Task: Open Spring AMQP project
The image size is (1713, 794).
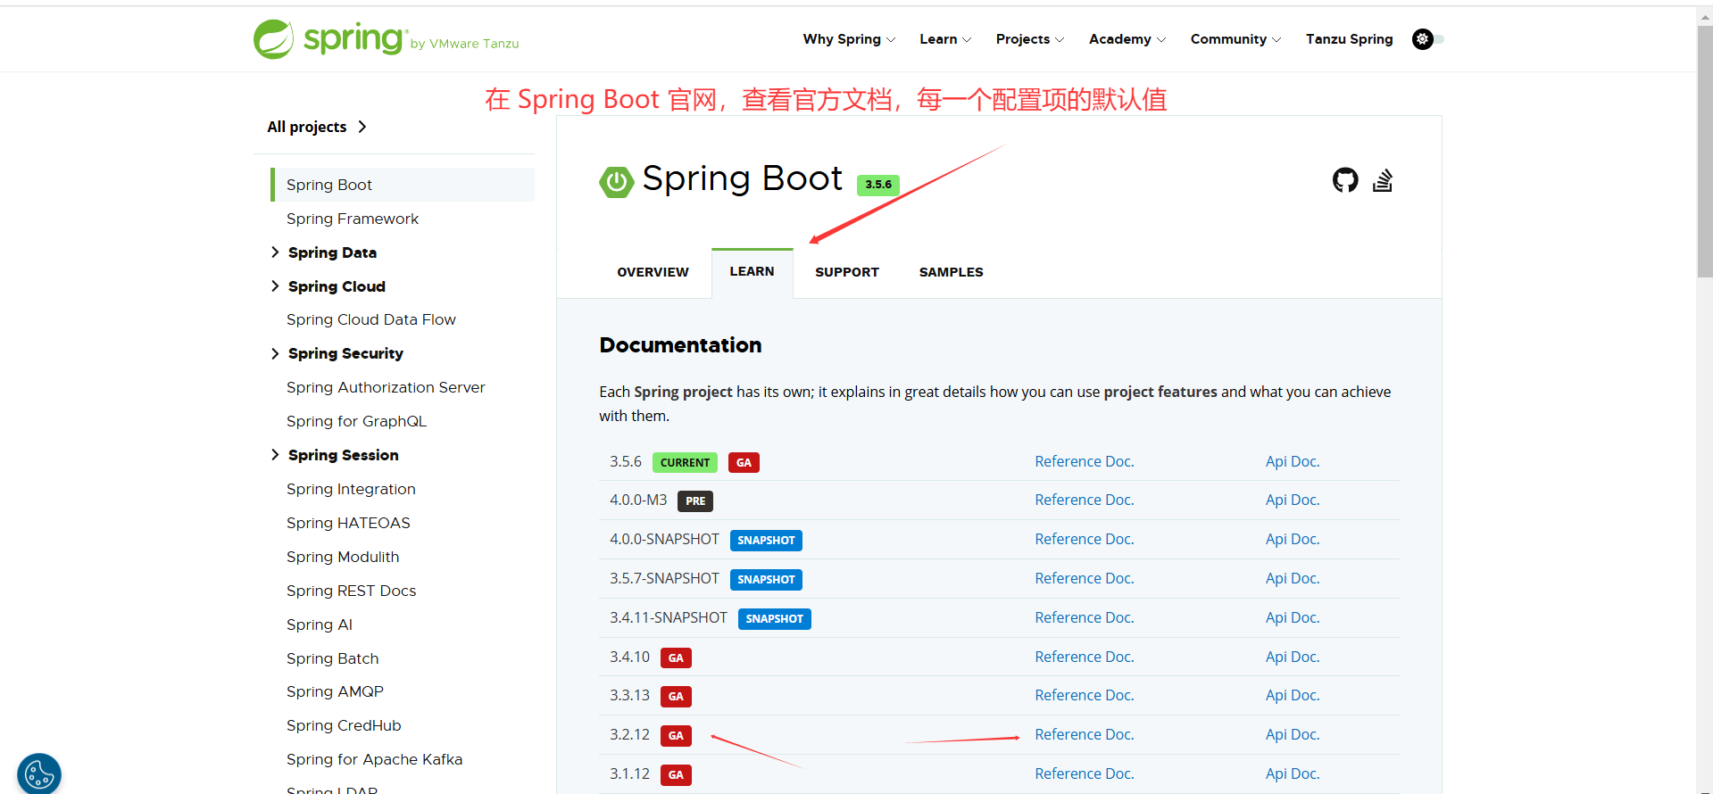Action: pyautogui.click(x=335, y=691)
